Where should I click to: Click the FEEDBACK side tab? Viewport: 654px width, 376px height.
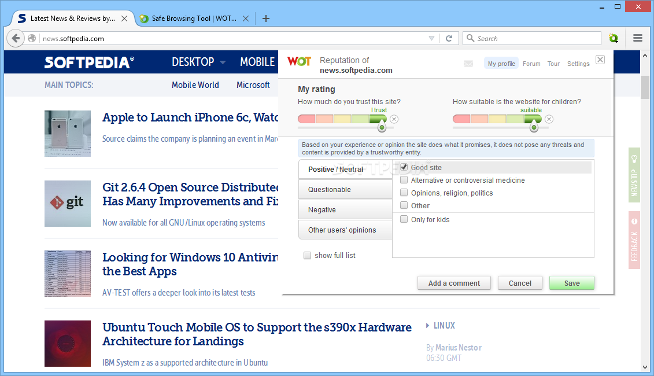[x=634, y=240]
